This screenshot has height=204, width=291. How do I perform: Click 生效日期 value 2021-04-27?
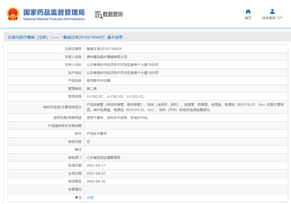coord(96,173)
